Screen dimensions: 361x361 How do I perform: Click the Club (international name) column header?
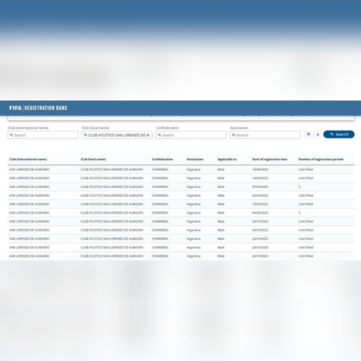[x=28, y=159]
